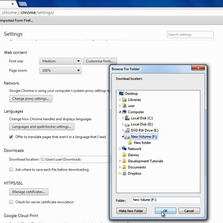The width and height of the screenshot is (223, 223).
Task: Expand Development Tutorials node
Action: [120, 161]
